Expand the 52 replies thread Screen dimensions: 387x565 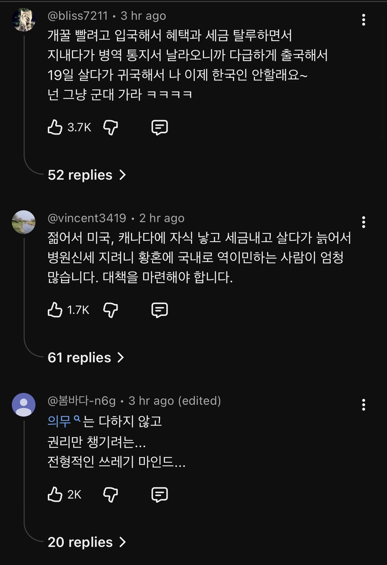click(87, 175)
